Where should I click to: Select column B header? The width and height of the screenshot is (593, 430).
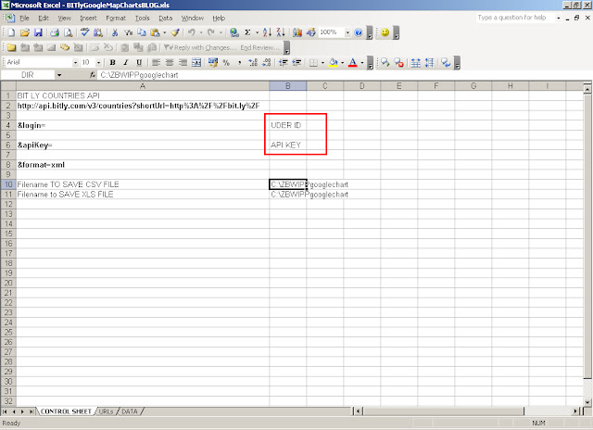pyautogui.click(x=288, y=86)
